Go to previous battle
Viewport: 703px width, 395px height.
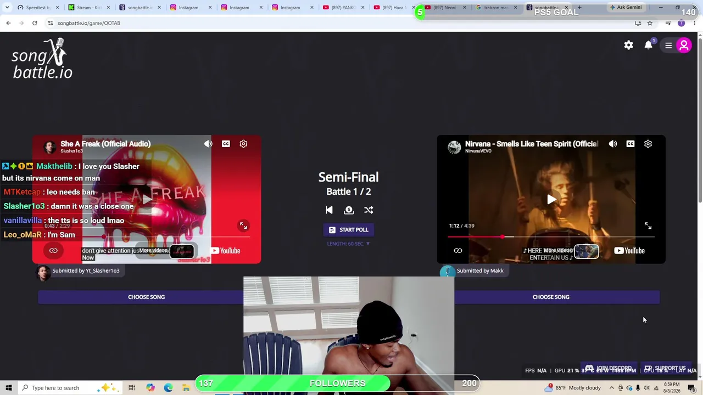point(329,210)
